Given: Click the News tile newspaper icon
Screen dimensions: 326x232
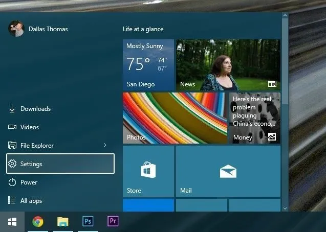Looking at the screenshot, I should tap(272, 84).
